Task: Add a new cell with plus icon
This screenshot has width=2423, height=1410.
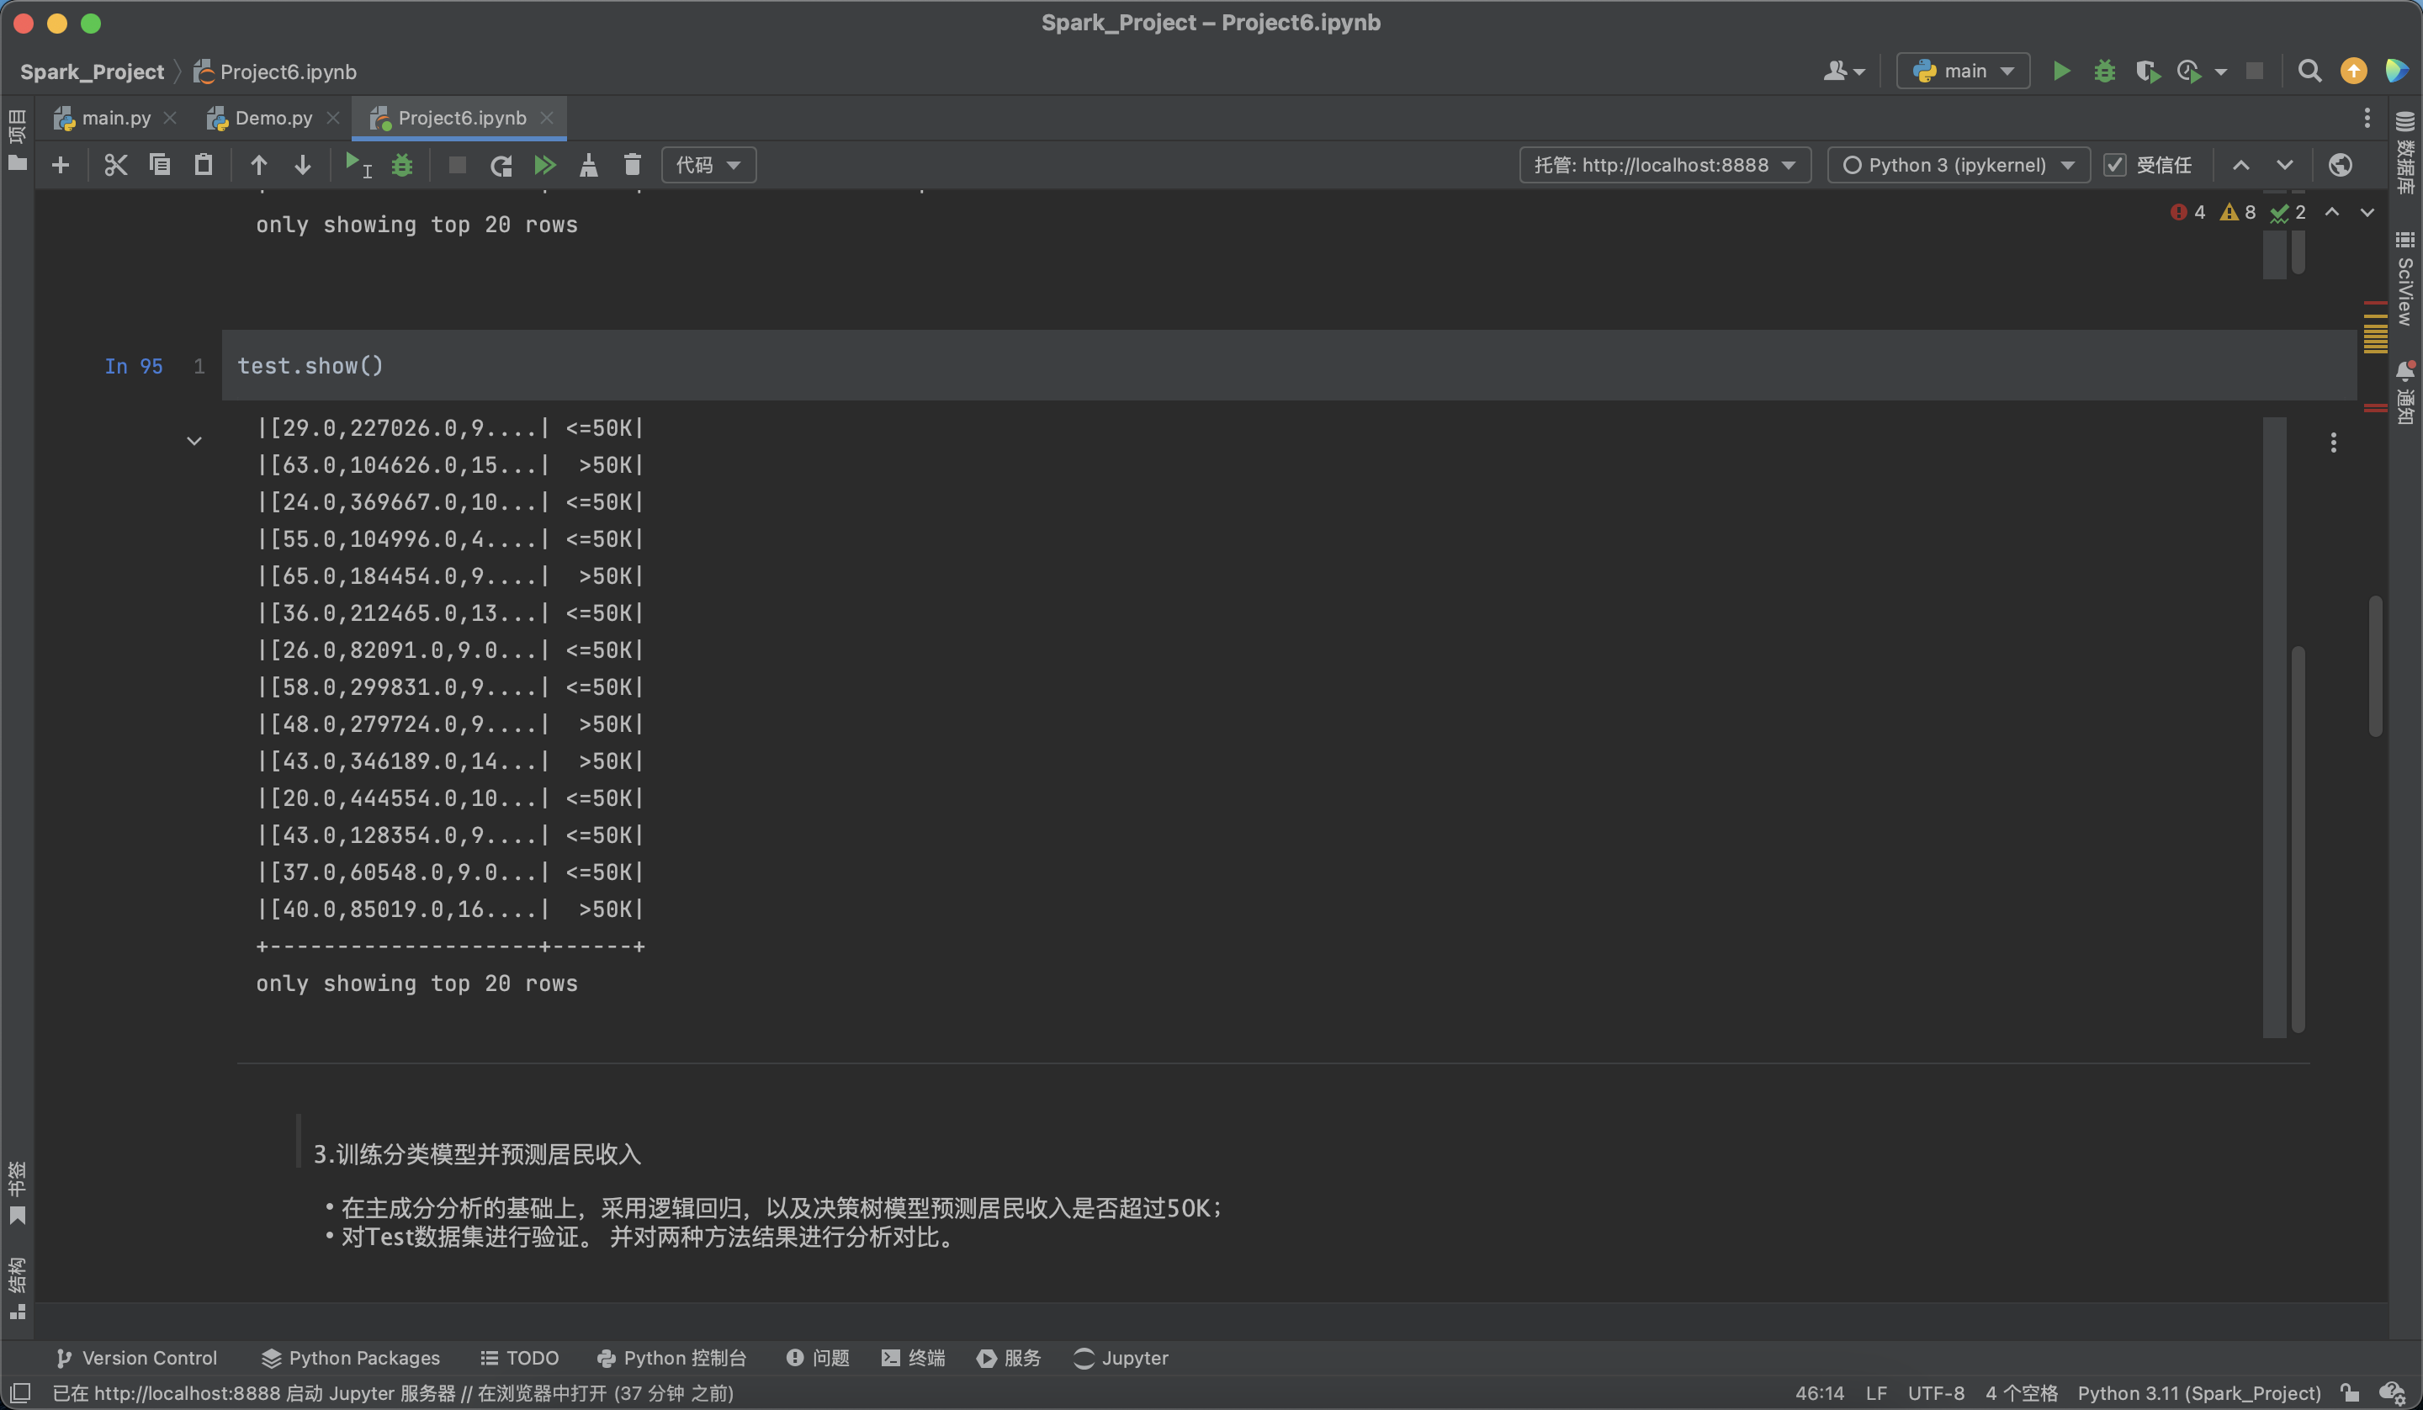Action: pyautogui.click(x=61, y=166)
